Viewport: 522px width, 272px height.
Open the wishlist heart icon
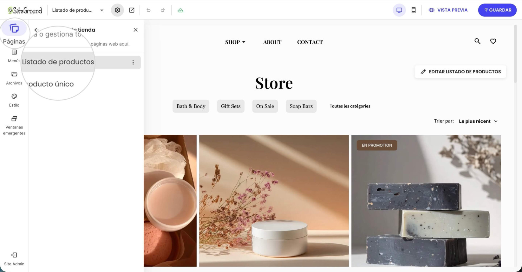click(493, 41)
